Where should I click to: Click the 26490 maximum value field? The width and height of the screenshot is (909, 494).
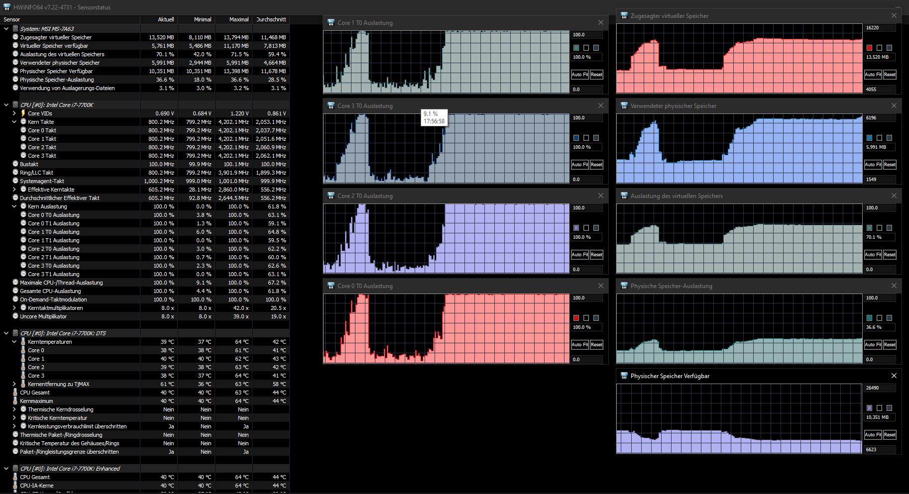[x=880, y=388]
